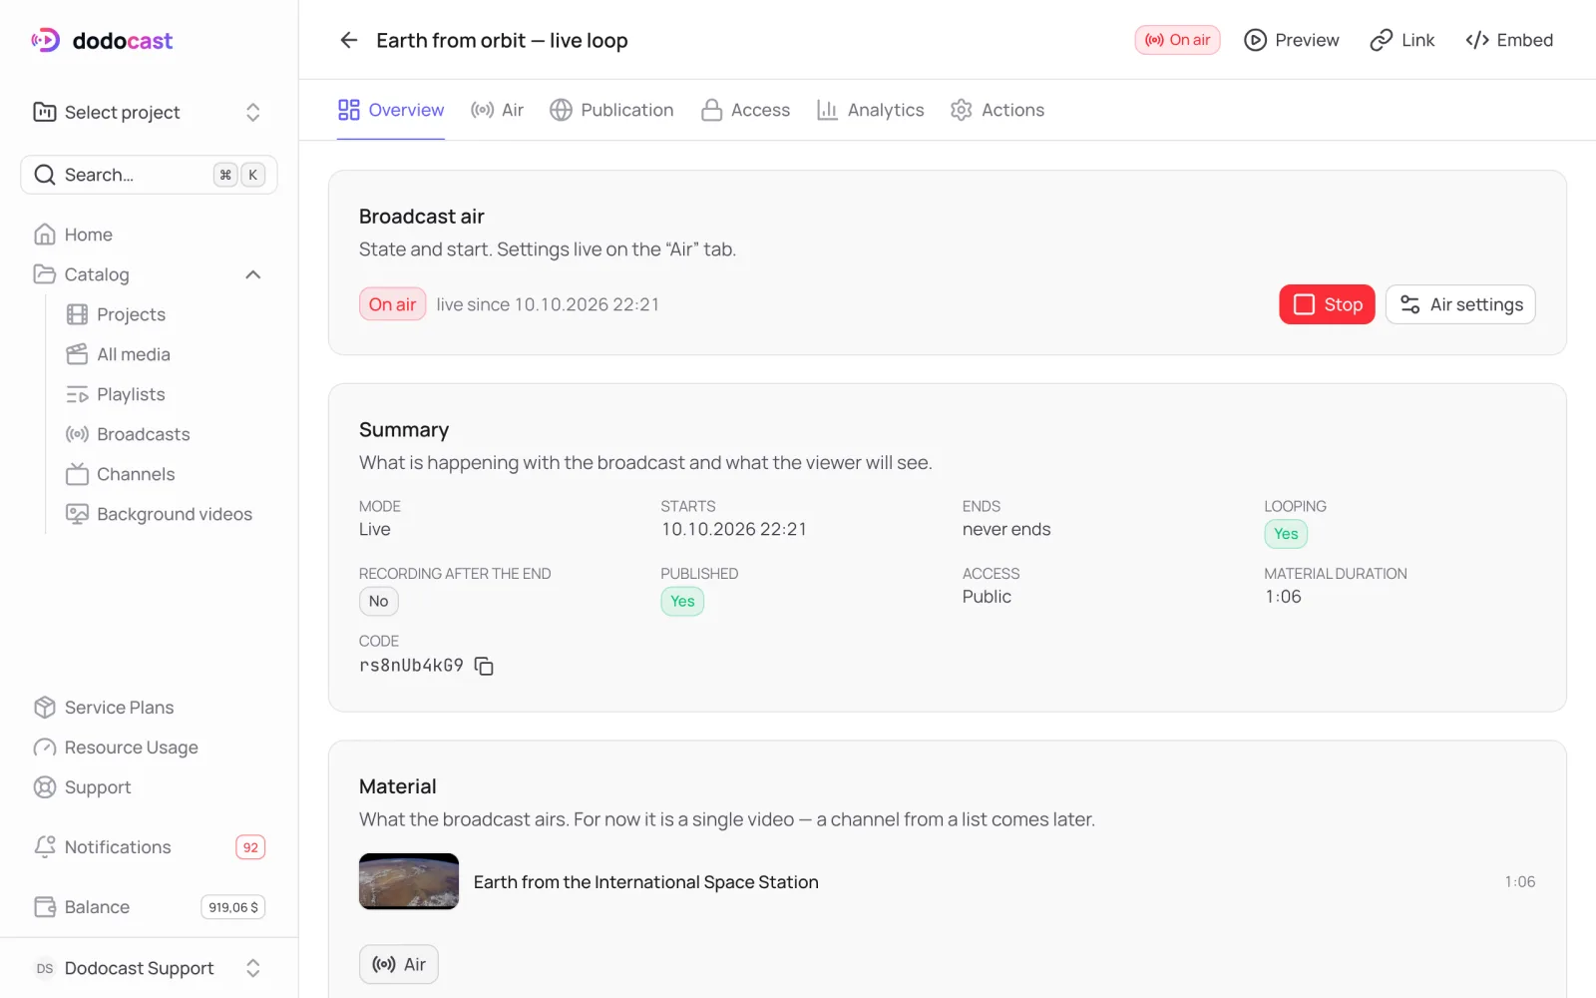Image resolution: width=1596 pixels, height=998 pixels.
Task: Click the Earth from the International Space Station title
Action: click(x=645, y=882)
